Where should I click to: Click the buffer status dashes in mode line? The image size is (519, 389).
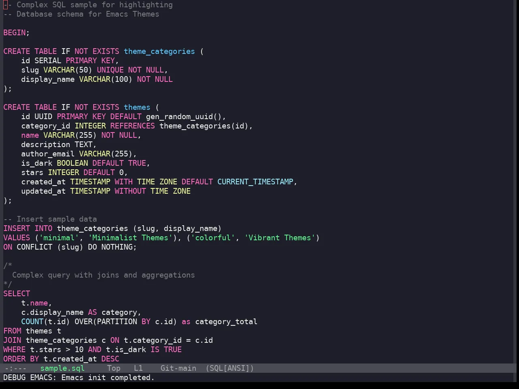click(15, 368)
